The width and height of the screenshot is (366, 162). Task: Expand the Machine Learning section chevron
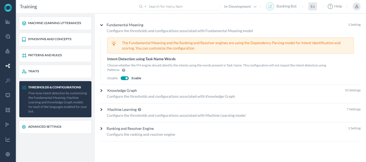101,110
